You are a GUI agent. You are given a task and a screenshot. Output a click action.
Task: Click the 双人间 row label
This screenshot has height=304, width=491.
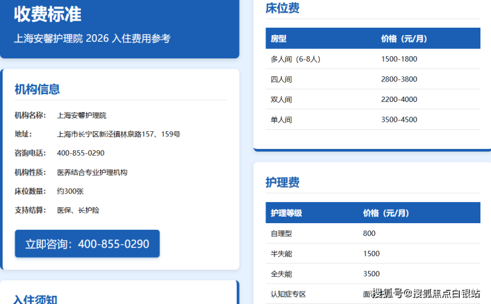coord(281,99)
